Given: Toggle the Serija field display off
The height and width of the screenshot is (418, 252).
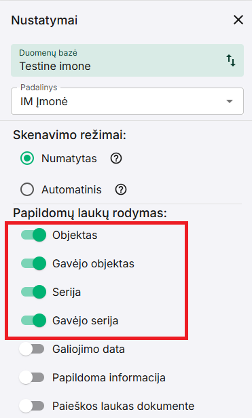Looking at the screenshot, I should click(x=34, y=292).
